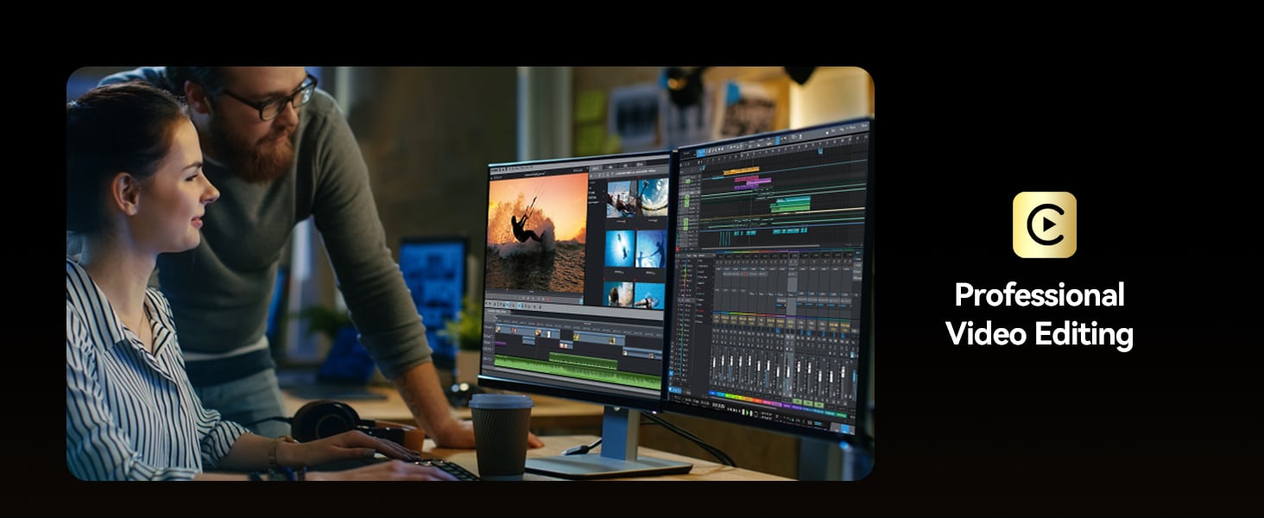Click the blue highlighted DAW toolbar button
This screenshot has height=518, width=1264.
[701, 153]
